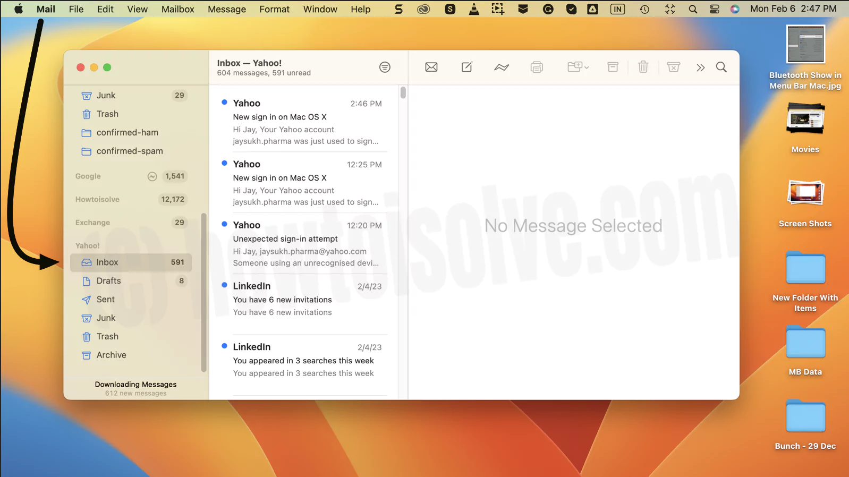Viewport: 849px width, 477px height.
Task: Open the Message menu
Action: 227,9
